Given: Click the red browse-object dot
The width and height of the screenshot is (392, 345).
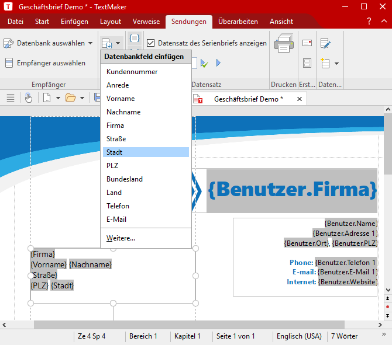Looking at the screenshot, I should click(388, 307).
